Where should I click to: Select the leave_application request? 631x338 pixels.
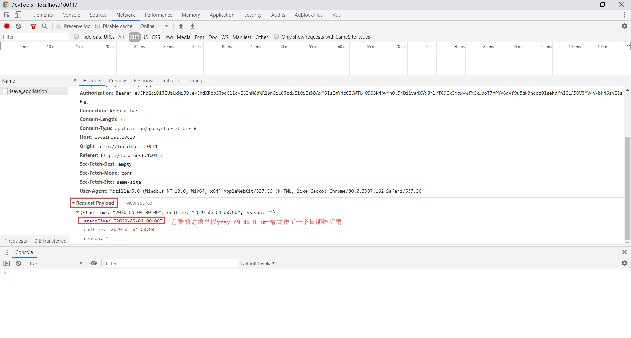[29, 91]
